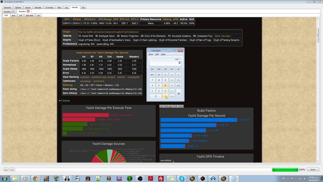This screenshot has height=182, width=323.
Task: Switch to the Welcome tab
Action: tap(7, 8)
